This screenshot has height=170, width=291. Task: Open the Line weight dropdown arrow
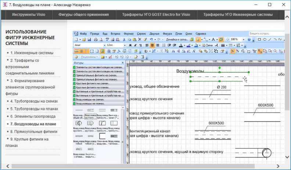227,45
